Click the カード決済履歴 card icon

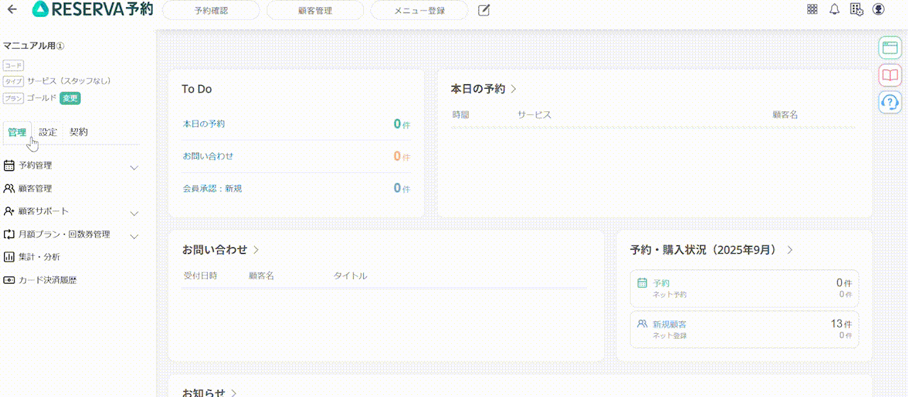point(9,280)
